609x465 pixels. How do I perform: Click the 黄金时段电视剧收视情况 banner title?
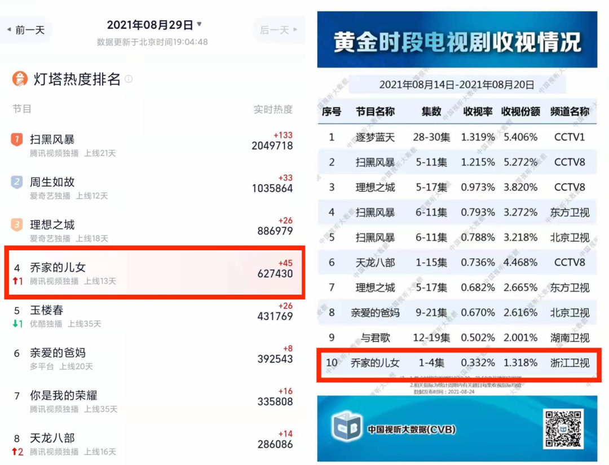(x=457, y=42)
